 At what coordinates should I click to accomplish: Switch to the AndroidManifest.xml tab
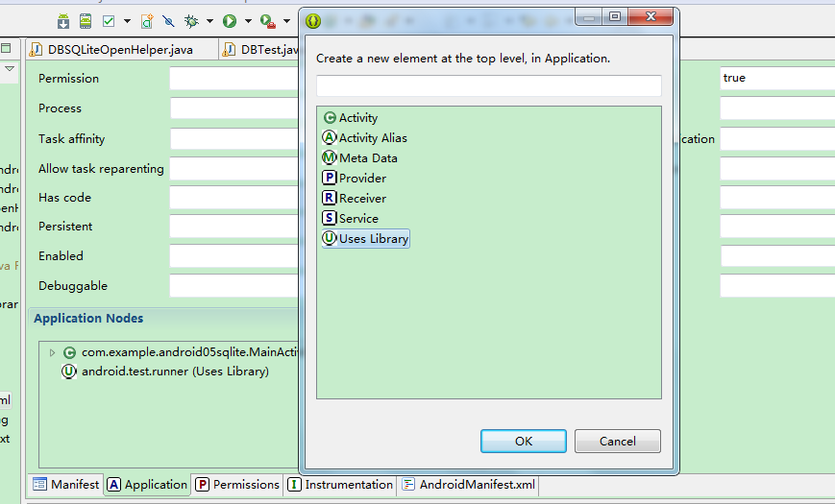coord(469,484)
